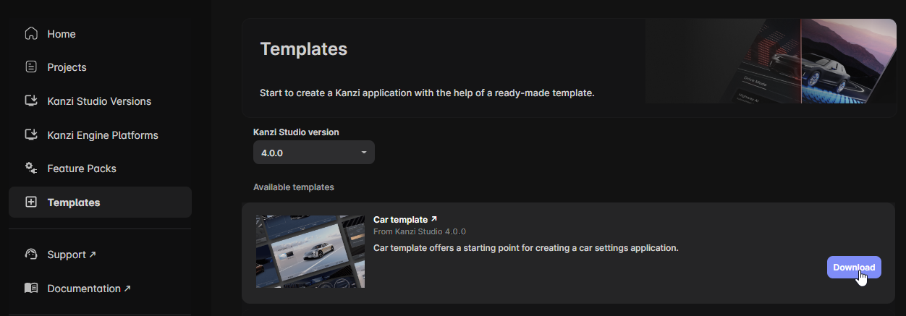Click the Templates banner car image
The width and height of the screenshot is (906, 316).
pos(771,61)
